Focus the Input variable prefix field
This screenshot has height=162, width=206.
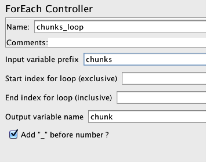[x=145, y=59]
